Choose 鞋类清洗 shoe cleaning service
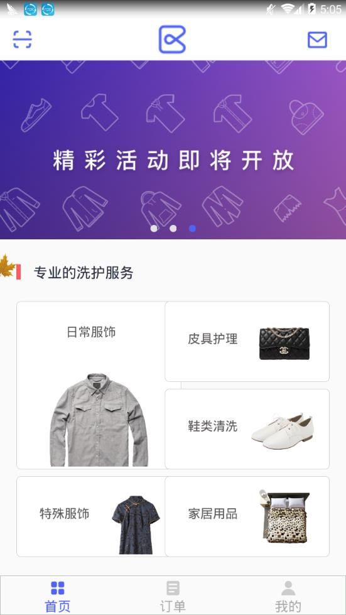346x615 pixels. 247,428
